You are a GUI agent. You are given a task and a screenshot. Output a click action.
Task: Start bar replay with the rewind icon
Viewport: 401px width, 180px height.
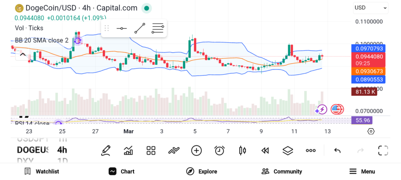pyautogui.click(x=265, y=150)
